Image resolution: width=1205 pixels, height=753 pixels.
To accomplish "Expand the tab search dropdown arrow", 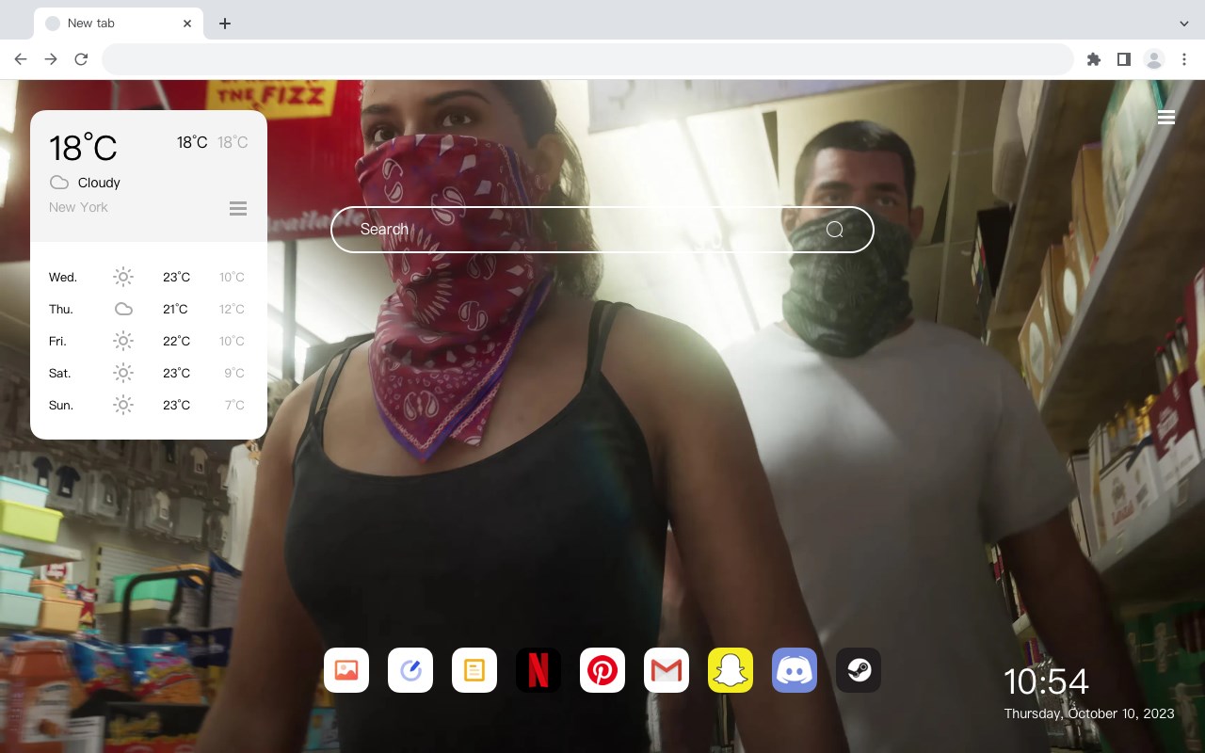I will pos(1184,24).
